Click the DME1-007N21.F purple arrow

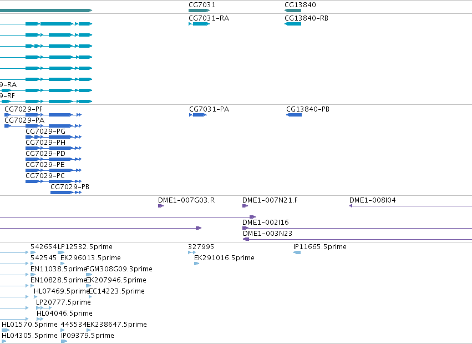(245, 206)
